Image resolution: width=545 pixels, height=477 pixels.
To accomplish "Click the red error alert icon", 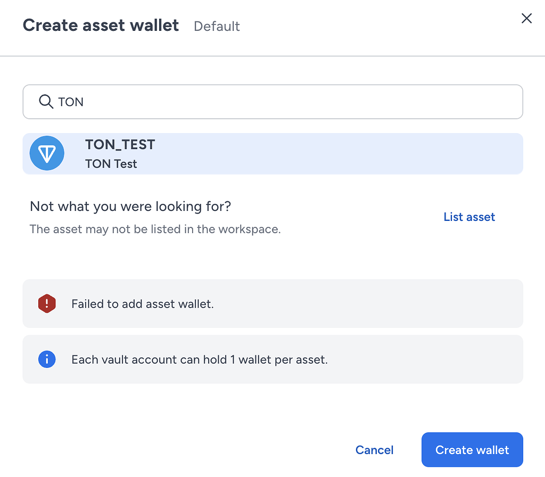I will tap(47, 303).
